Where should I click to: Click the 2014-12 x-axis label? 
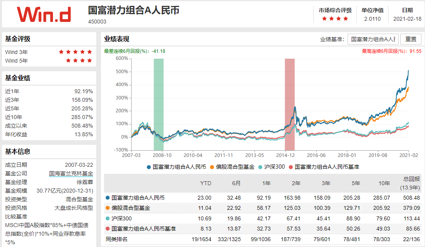286,155
